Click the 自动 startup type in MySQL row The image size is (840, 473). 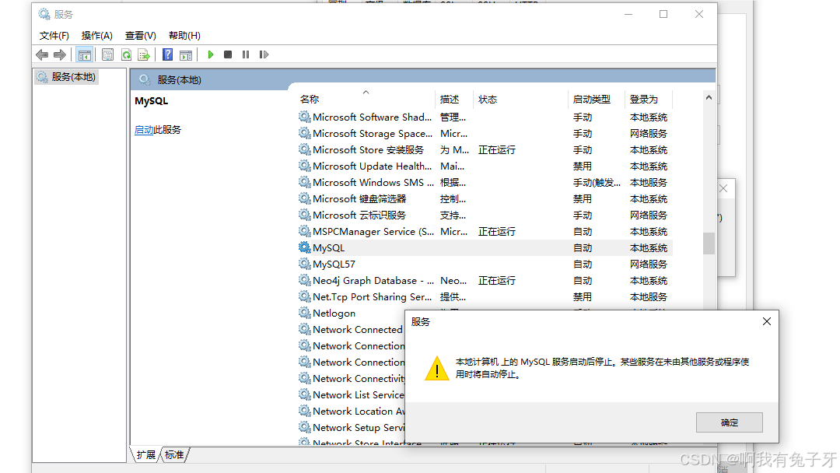point(583,247)
